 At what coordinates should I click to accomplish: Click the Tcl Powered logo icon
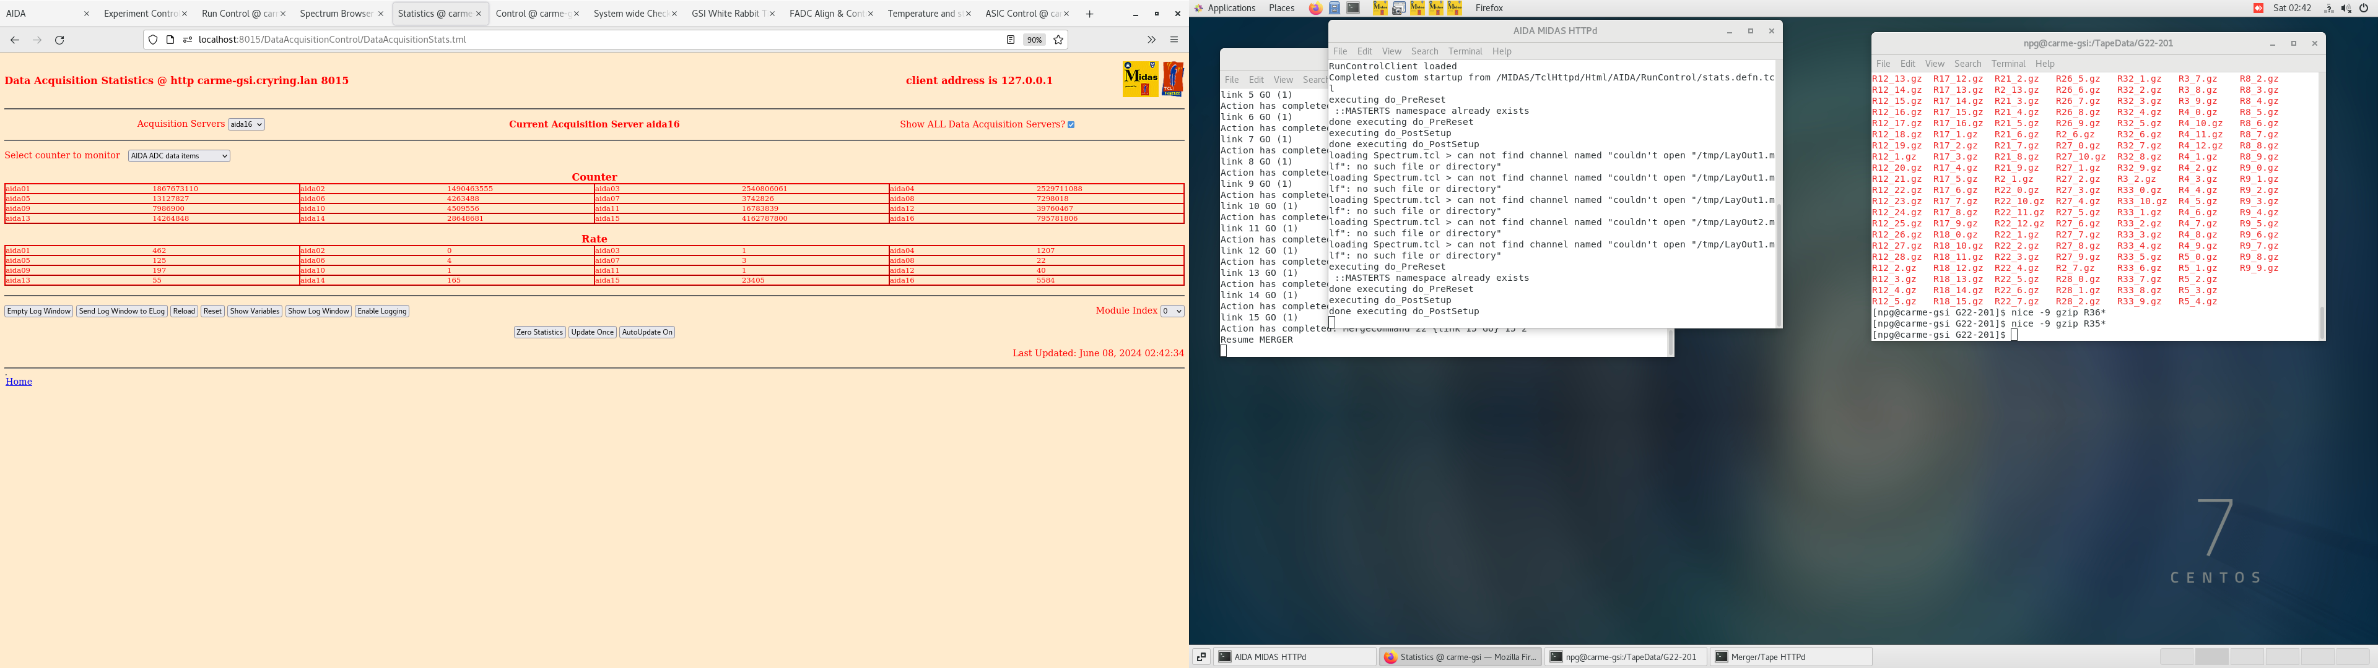pos(1172,79)
